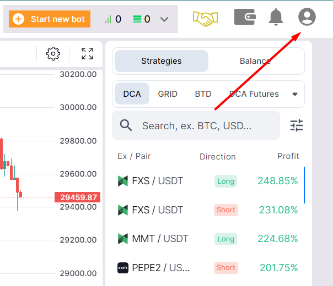This screenshot has width=333, height=286.
Task: Select the DCA strategy type
Action: [132, 94]
